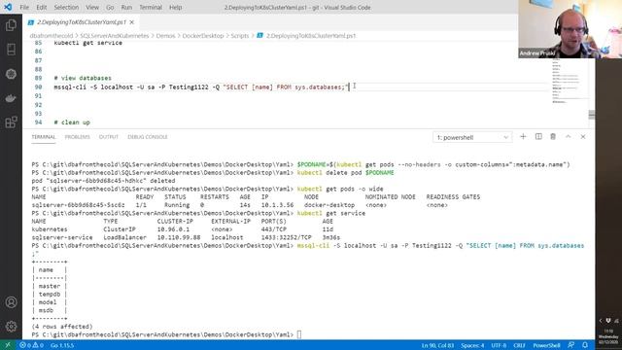Open the Accounts icon in activity bar

tap(11, 302)
